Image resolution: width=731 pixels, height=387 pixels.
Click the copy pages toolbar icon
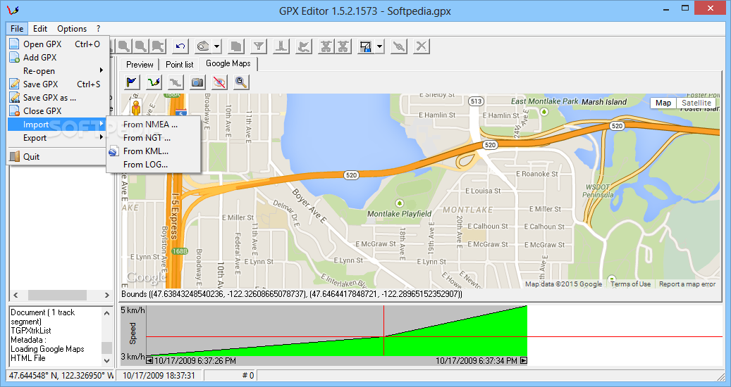coord(236,46)
